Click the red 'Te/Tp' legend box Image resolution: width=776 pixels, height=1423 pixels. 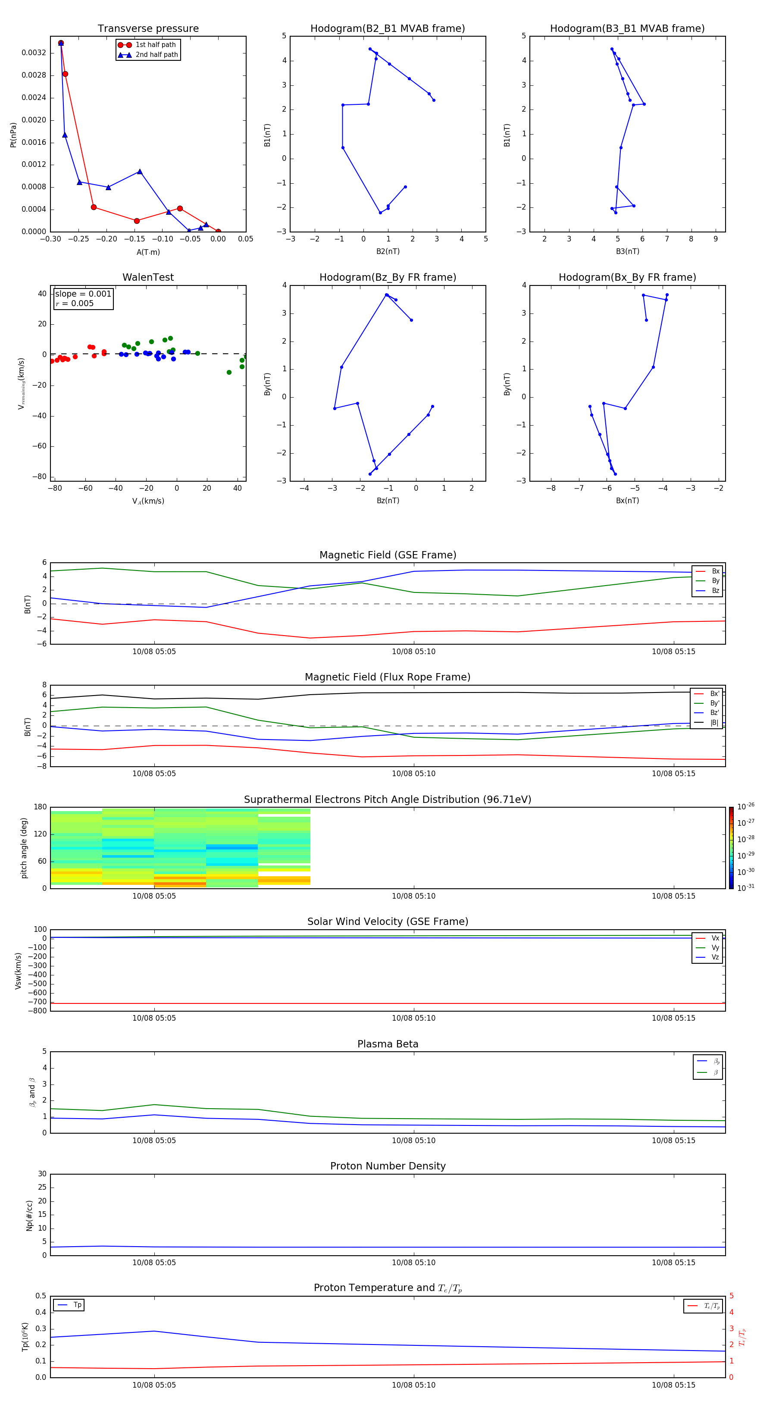[703, 1307]
